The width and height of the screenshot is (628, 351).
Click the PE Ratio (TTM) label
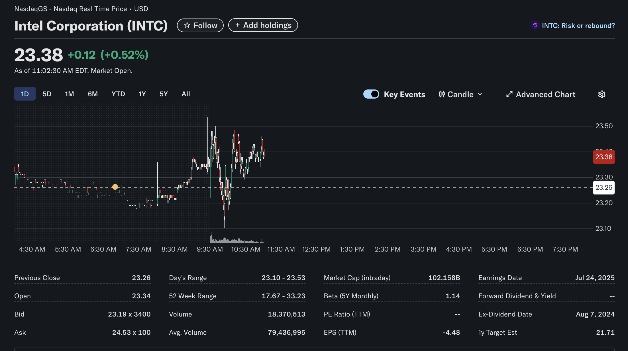pyautogui.click(x=347, y=314)
